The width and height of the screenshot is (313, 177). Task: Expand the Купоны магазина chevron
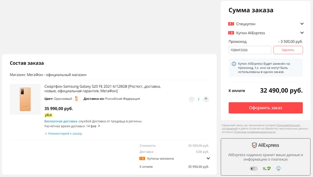pos(208,158)
